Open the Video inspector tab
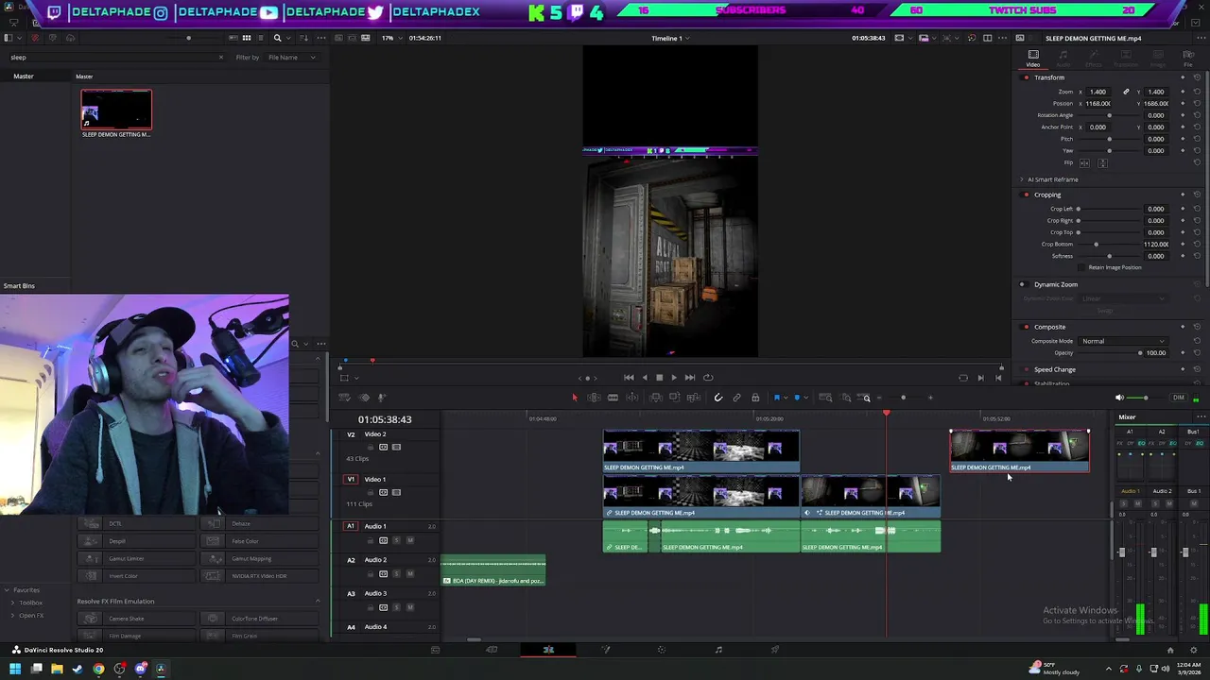The height and width of the screenshot is (680, 1210). click(x=1033, y=59)
